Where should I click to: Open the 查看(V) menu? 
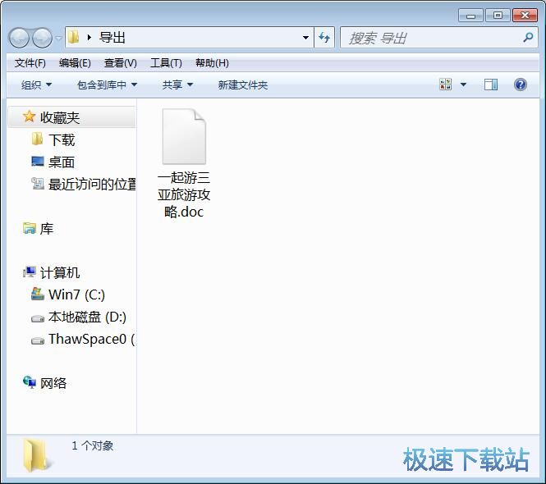pos(121,63)
